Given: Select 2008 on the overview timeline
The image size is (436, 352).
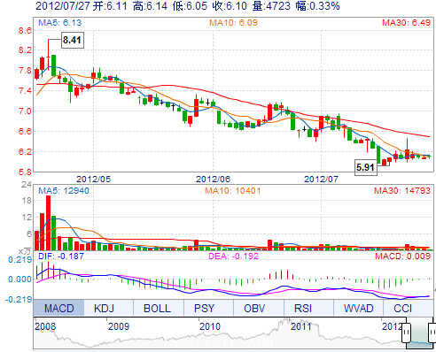Looking at the screenshot, I should (x=45, y=326).
